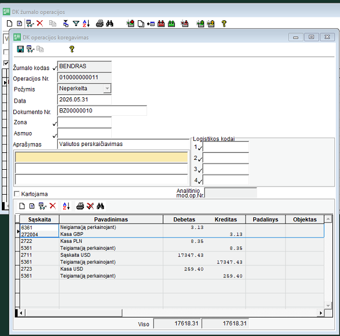Click lookup checkmark for Logistikos kodai 3
This screenshot has width=340, height=336.
200,170
